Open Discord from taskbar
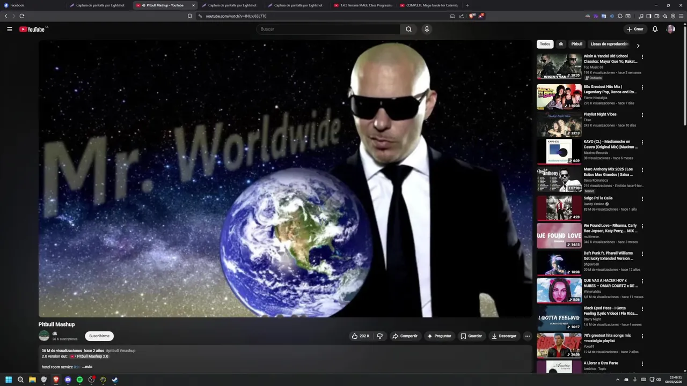Image resolution: width=687 pixels, height=386 pixels. click(68, 380)
